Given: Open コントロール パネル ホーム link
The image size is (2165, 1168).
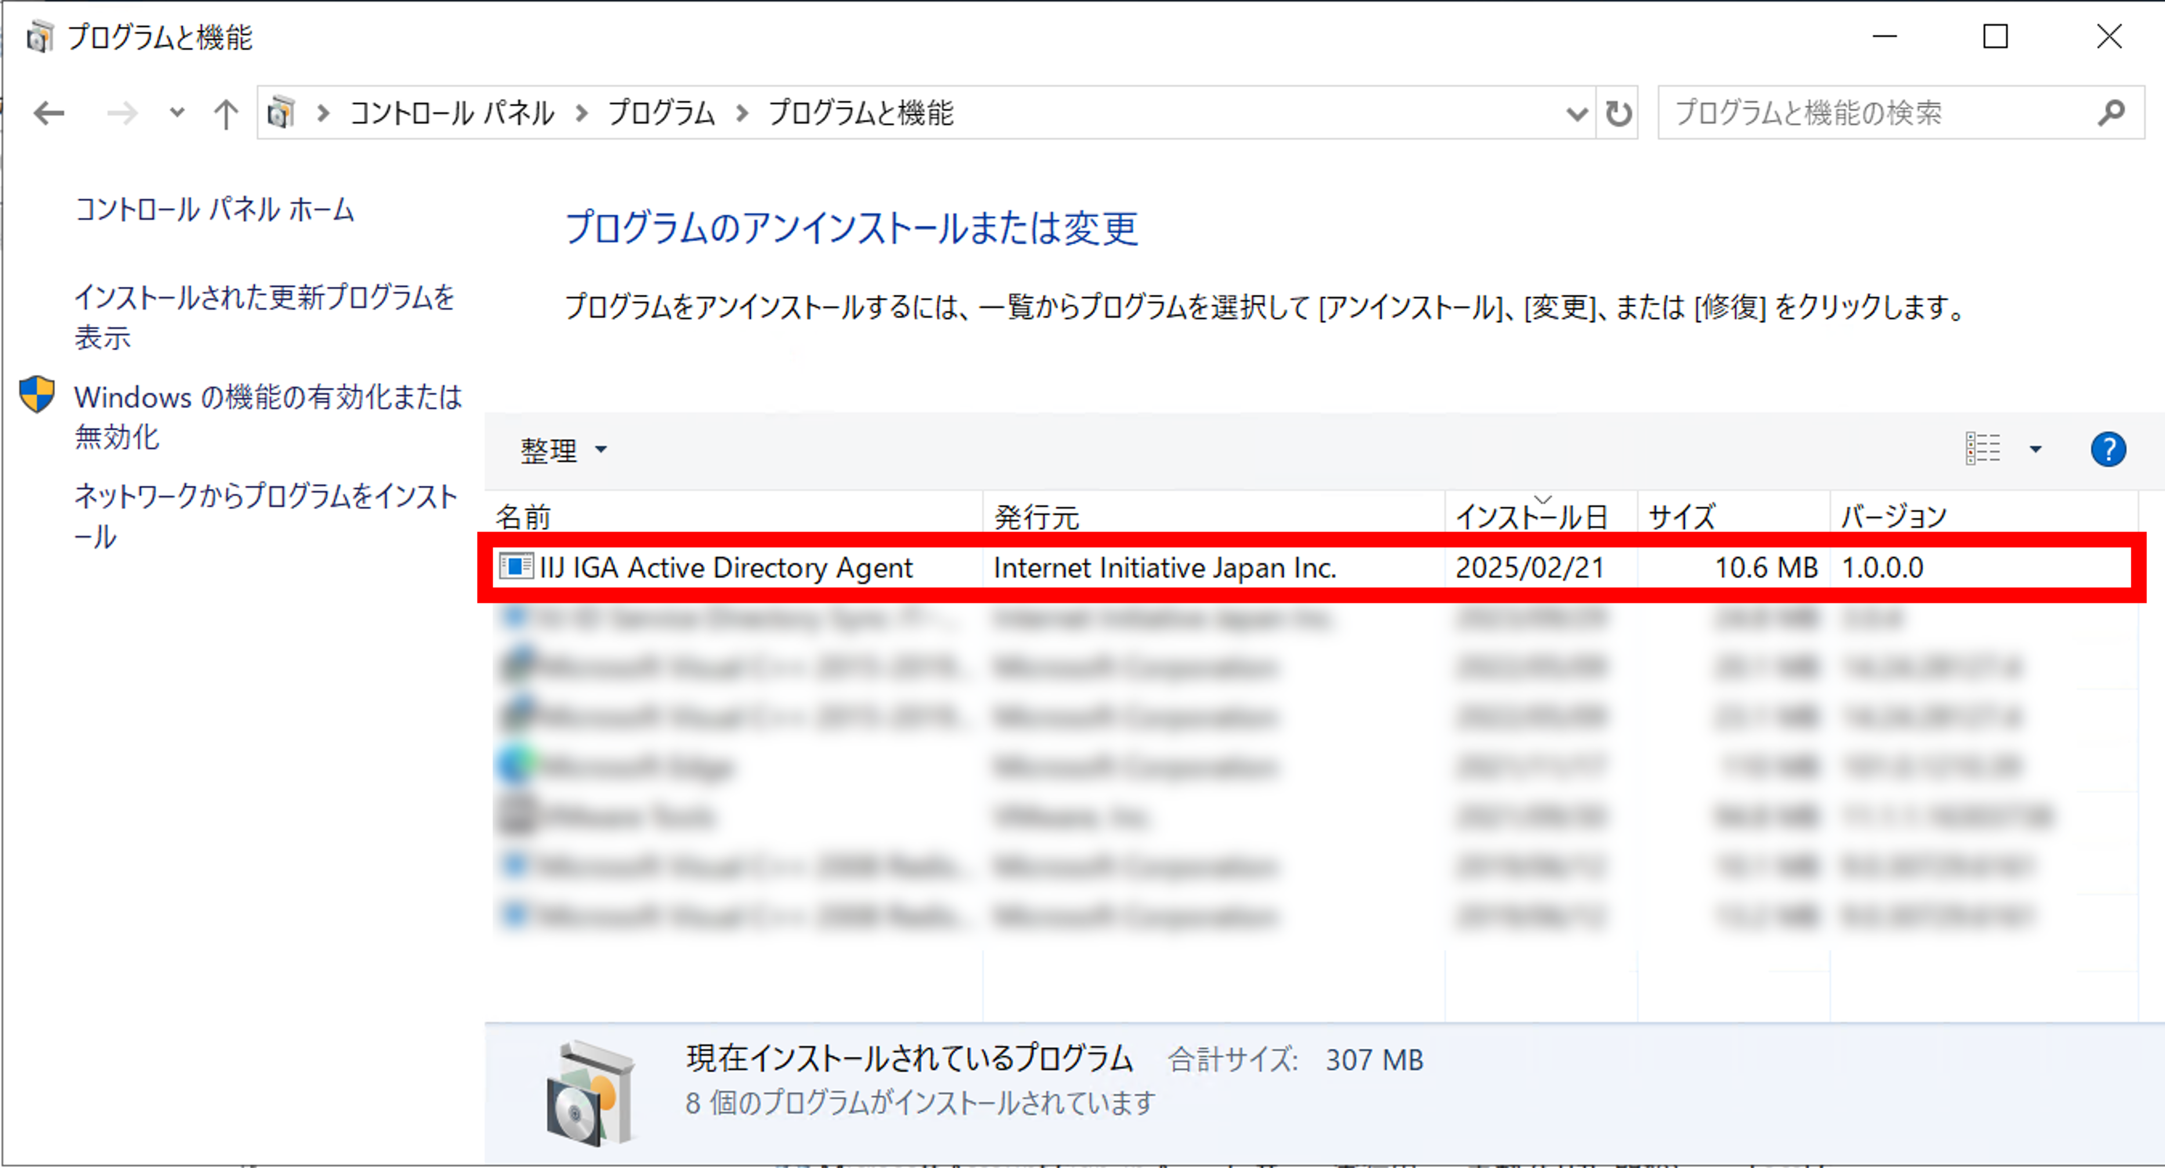Looking at the screenshot, I should pyautogui.click(x=214, y=209).
